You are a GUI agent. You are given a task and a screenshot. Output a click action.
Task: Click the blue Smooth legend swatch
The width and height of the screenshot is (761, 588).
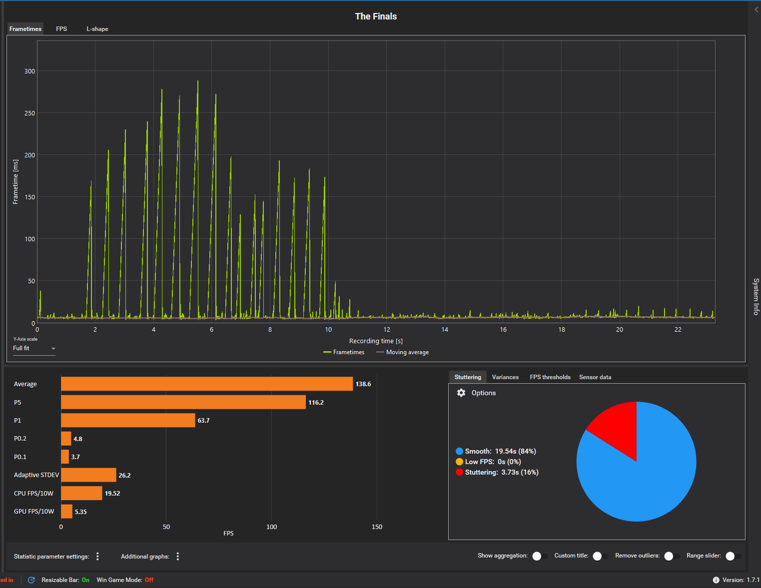point(459,451)
